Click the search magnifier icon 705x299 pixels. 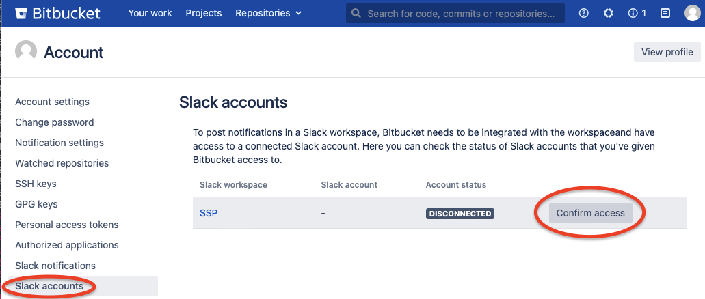(x=356, y=14)
